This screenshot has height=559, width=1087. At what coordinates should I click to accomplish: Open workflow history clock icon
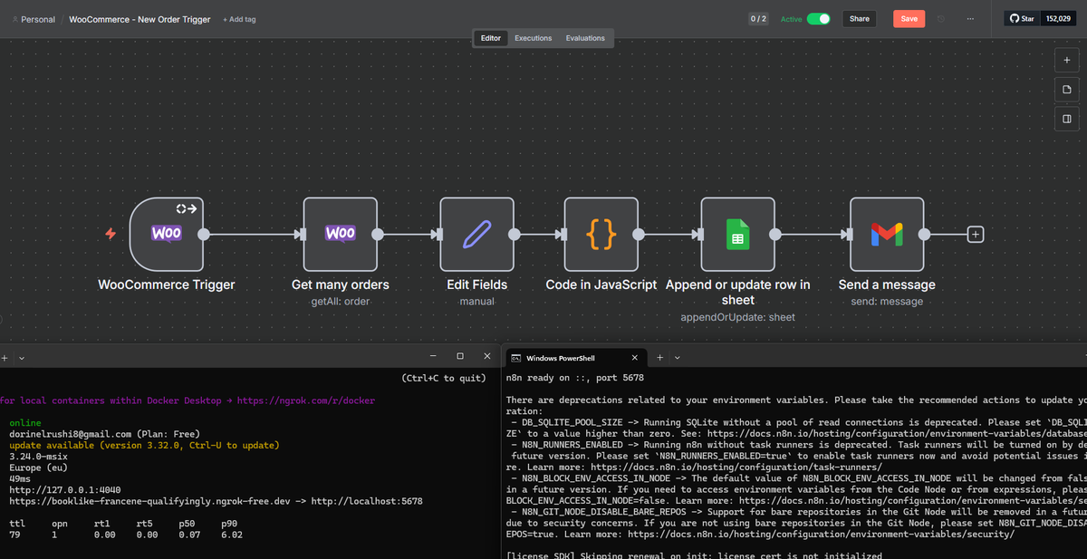click(941, 18)
